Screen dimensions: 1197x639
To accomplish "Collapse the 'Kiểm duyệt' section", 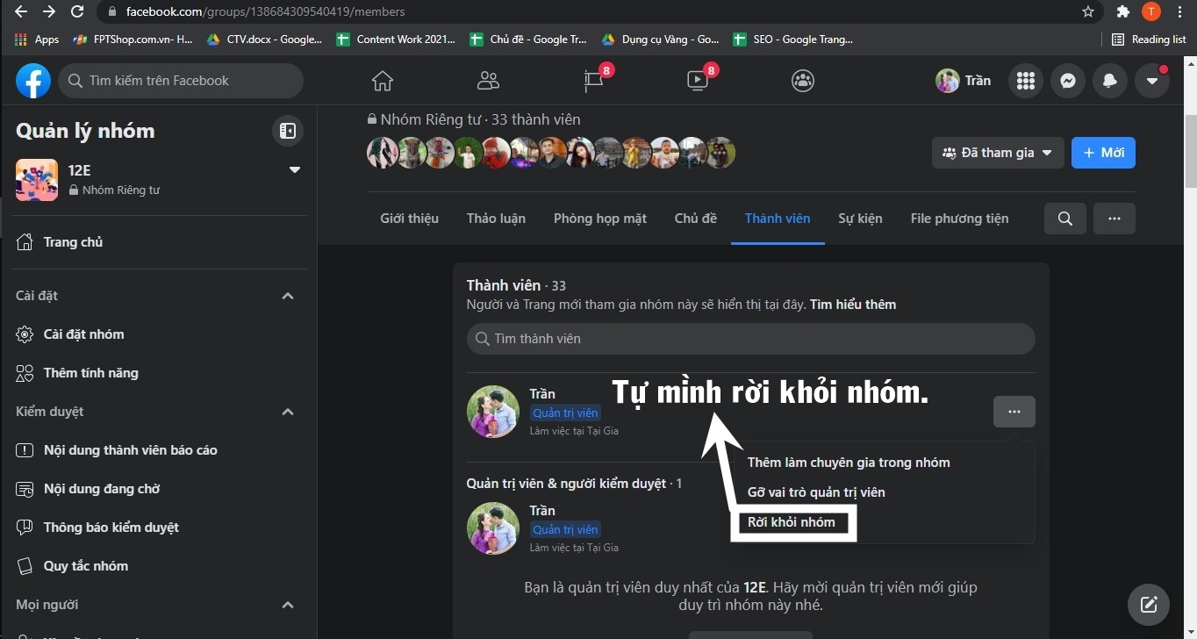I will (x=287, y=412).
